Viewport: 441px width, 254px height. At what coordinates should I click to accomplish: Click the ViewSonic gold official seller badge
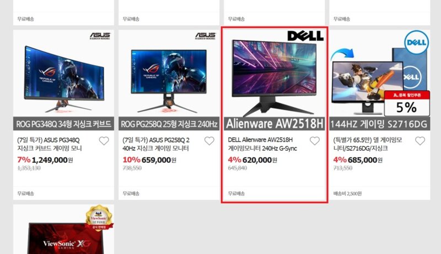pyautogui.click(x=99, y=218)
